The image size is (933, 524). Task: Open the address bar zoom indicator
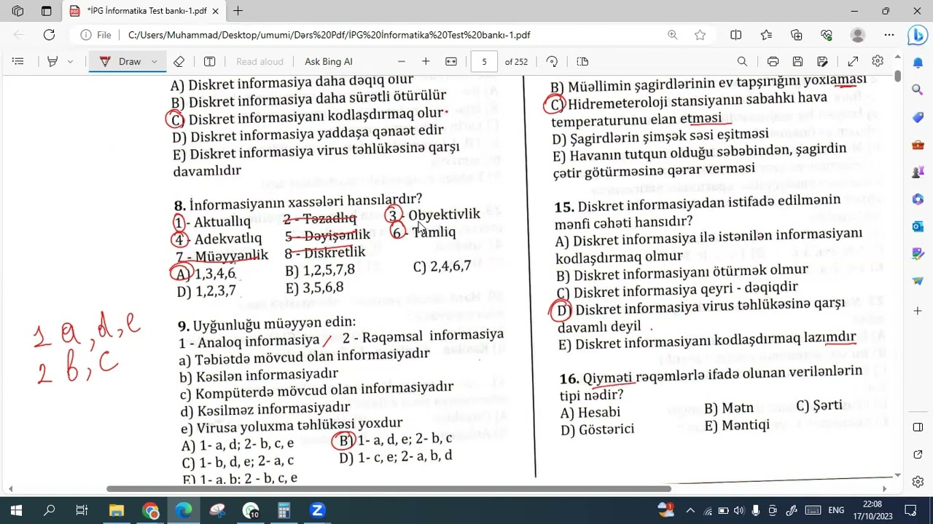tap(672, 35)
